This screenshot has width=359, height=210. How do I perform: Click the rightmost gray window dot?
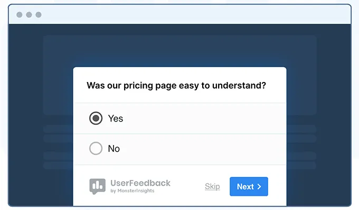[x=39, y=15]
